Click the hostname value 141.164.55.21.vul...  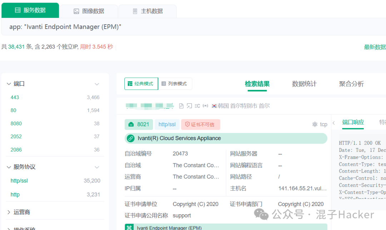point(303,189)
